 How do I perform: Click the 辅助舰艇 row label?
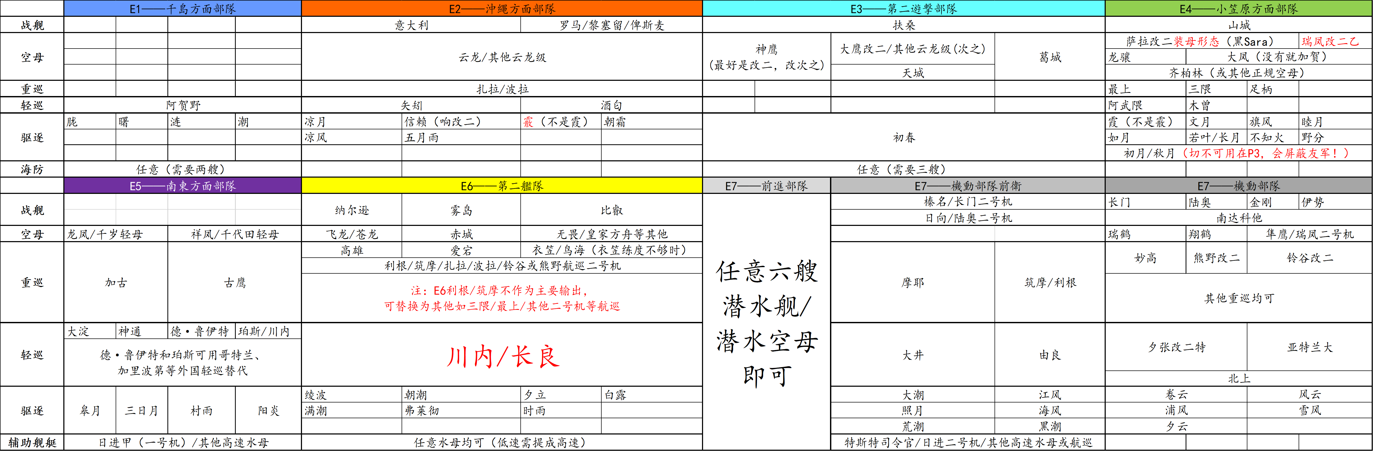pyautogui.click(x=32, y=443)
